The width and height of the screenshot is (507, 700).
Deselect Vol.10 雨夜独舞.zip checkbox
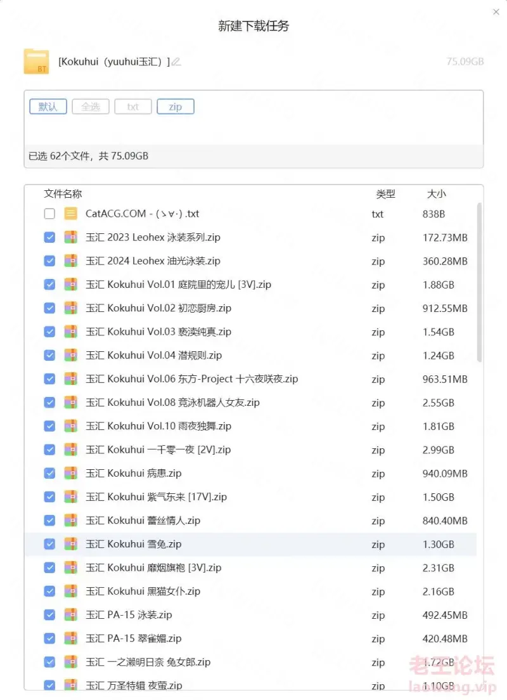point(49,426)
